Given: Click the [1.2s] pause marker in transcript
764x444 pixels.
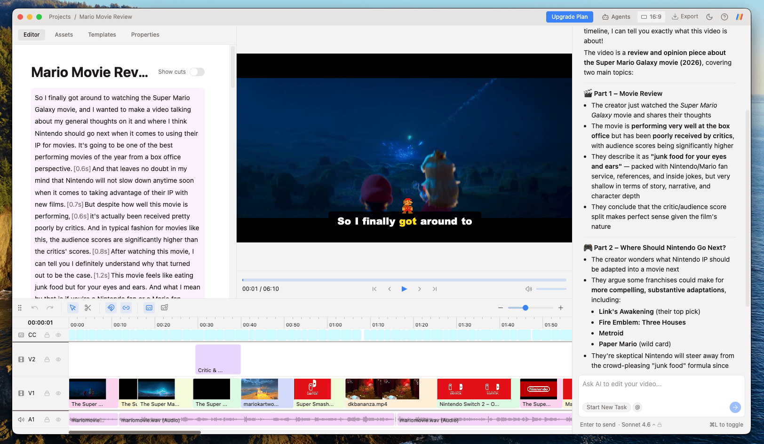Looking at the screenshot, I should pos(102,275).
